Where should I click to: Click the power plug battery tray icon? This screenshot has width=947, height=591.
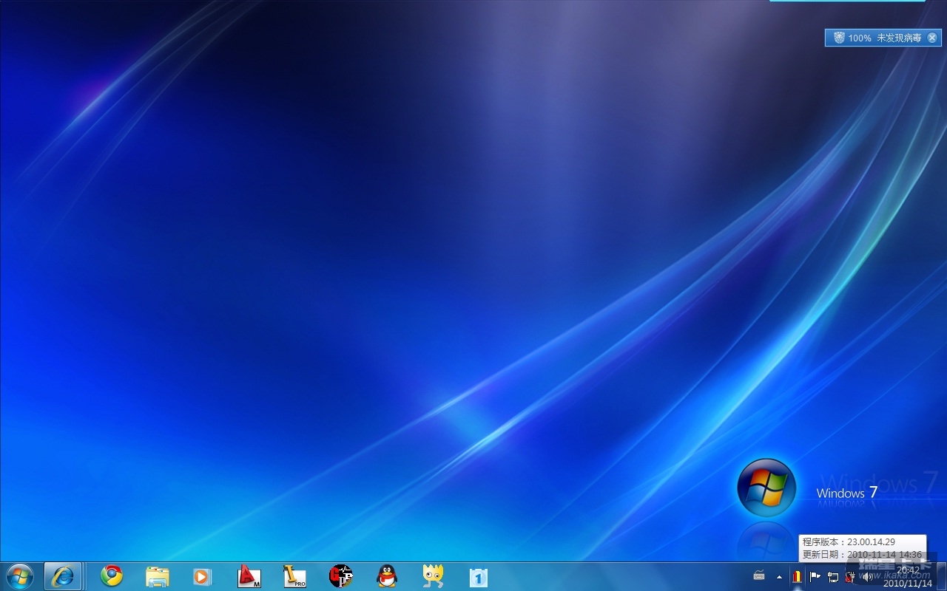tap(850, 577)
